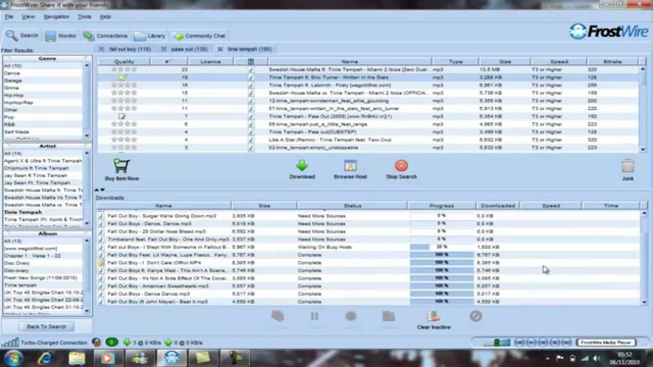Click the green Download arrow icon
Image resolution: width=653 pixels, height=367 pixels.
coord(302,166)
